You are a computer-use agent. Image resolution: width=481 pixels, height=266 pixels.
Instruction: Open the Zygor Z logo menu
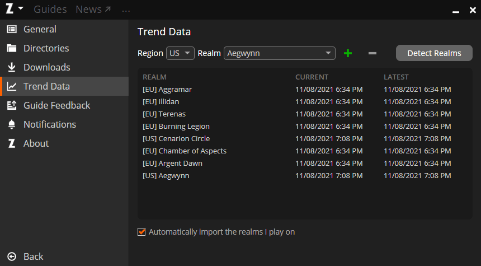(x=10, y=8)
